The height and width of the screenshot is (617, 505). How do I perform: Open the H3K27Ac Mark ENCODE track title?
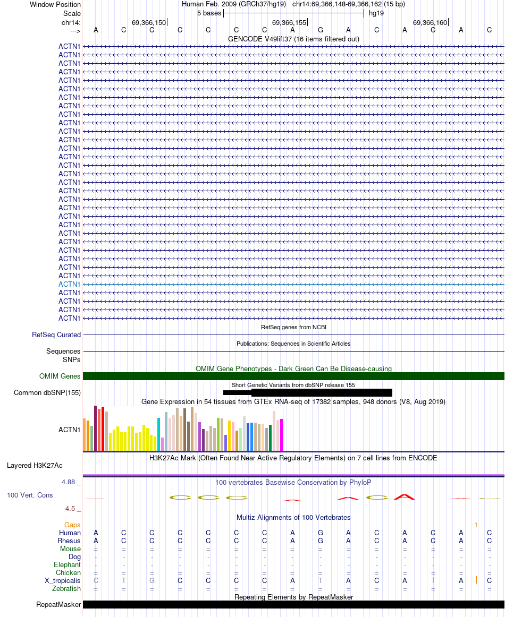point(293,458)
